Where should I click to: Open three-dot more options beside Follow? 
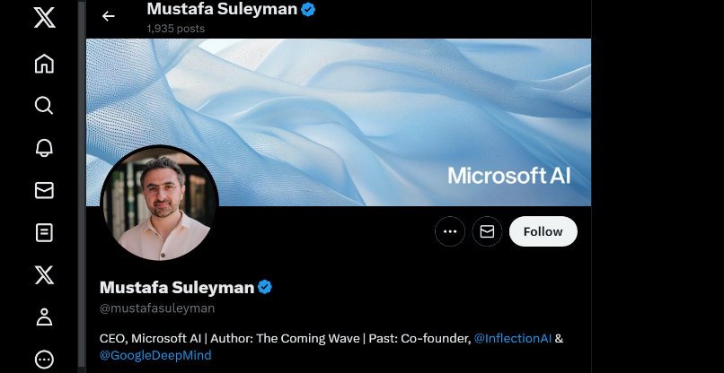pos(450,231)
